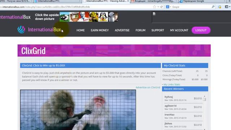
Task: Open the EARN MONEY menu
Action: click(x=100, y=30)
